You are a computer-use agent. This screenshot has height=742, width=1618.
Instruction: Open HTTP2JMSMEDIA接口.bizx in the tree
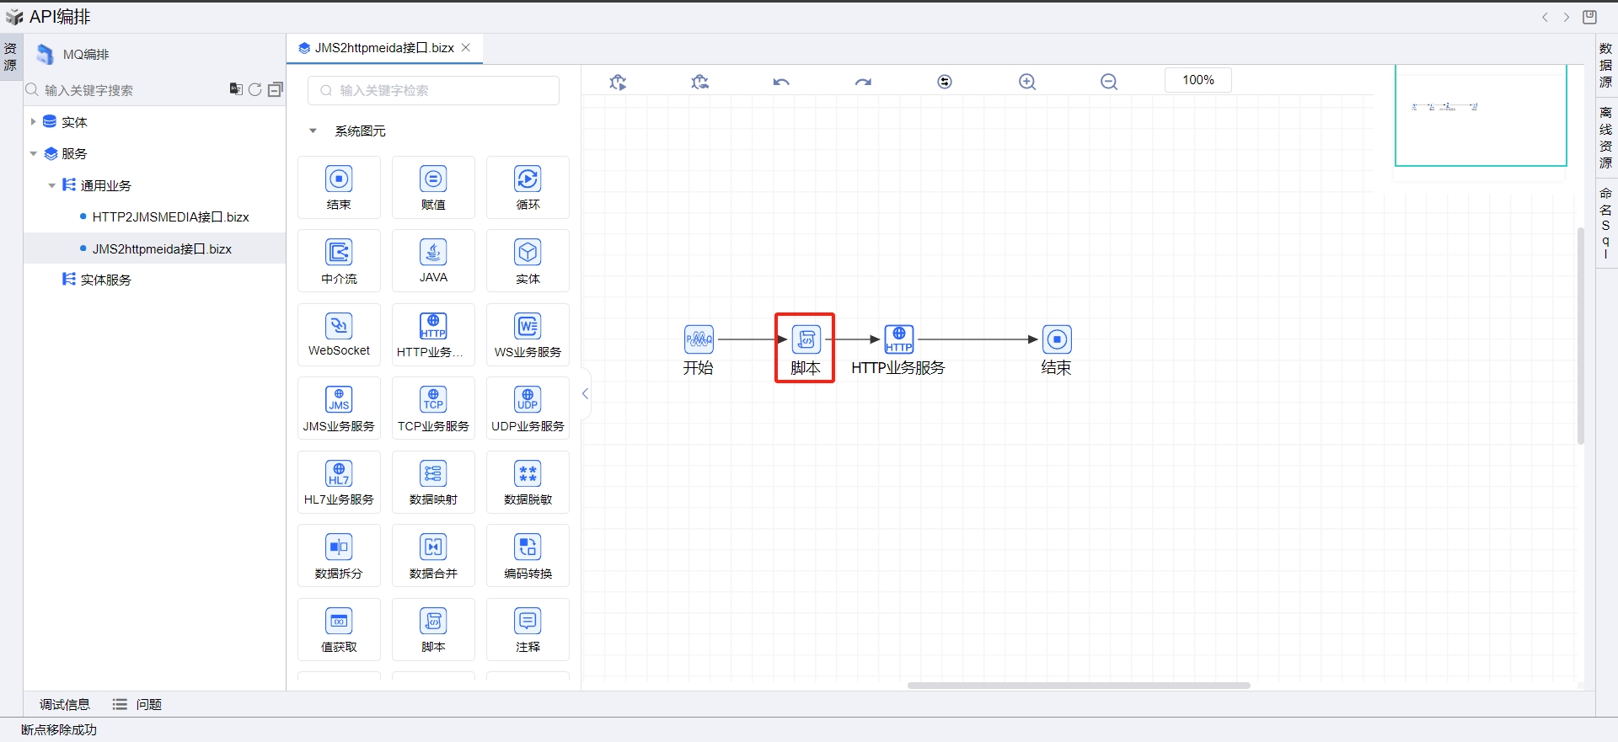[170, 217]
